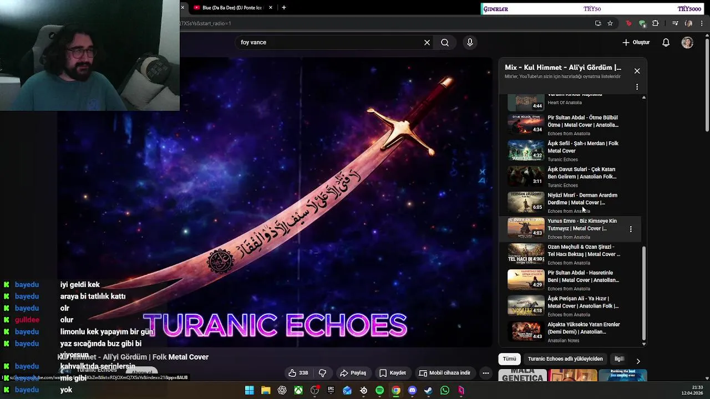Open Discord from the taskbar
Viewport: 710px width, 399px height.
pos(412,391)
